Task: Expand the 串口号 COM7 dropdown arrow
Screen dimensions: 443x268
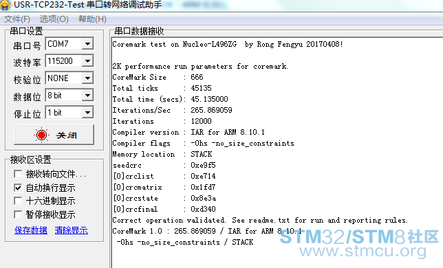Action: click(87, 44)
